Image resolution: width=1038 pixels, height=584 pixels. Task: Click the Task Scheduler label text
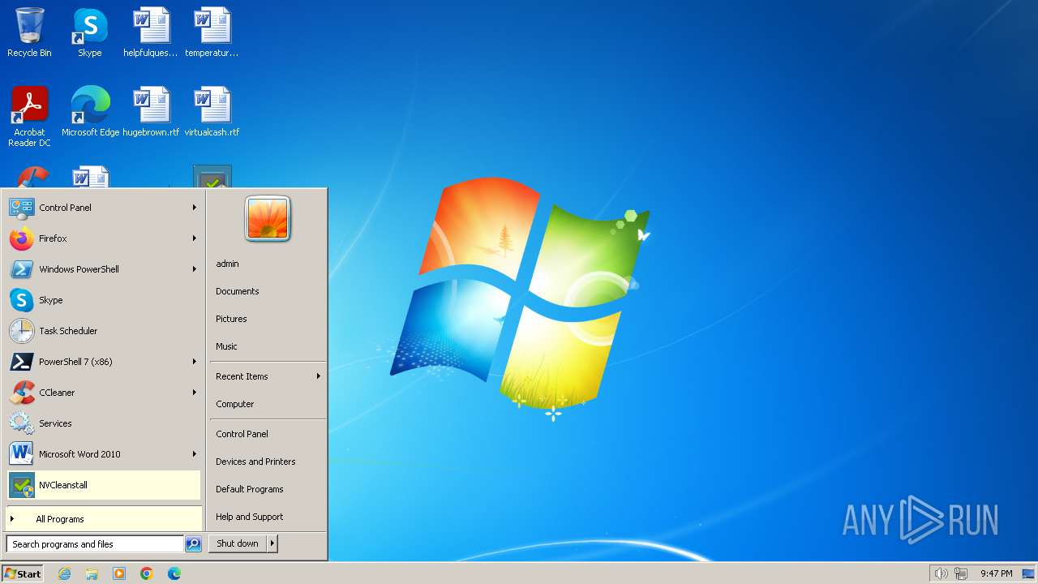click(x=68, y=331)
